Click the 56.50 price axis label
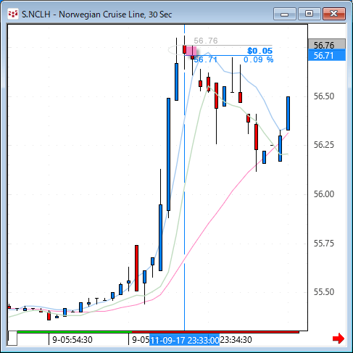This screenshot has height=353, width=353. click(324, 96)
